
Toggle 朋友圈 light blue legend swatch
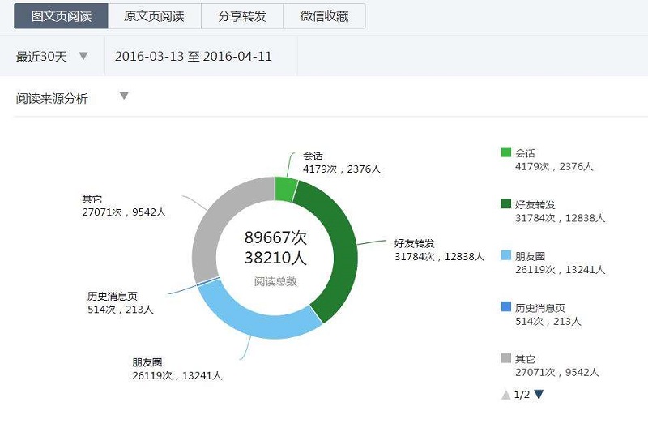(506, 255)
